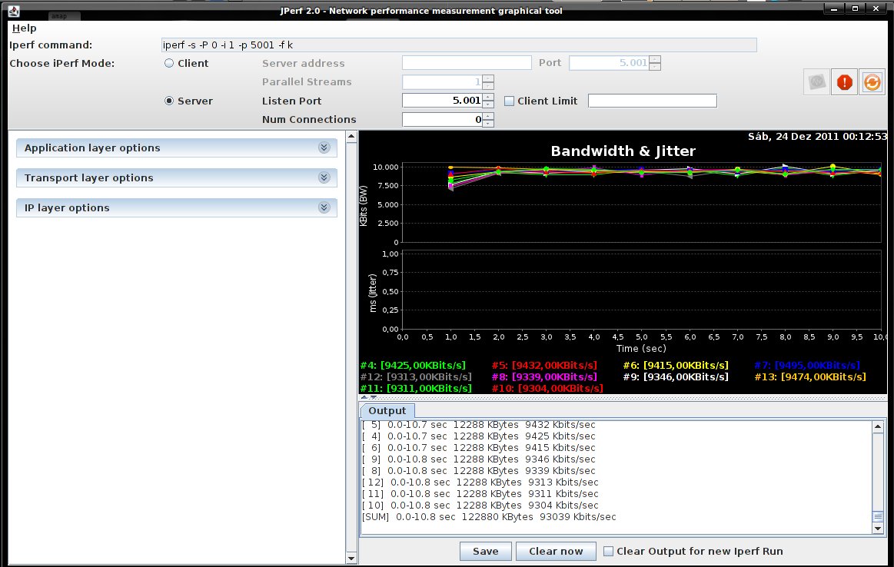Click the legend entry #12: 9313,00KBits/s
Screen dimensions: 894x567
pos(416,376)
